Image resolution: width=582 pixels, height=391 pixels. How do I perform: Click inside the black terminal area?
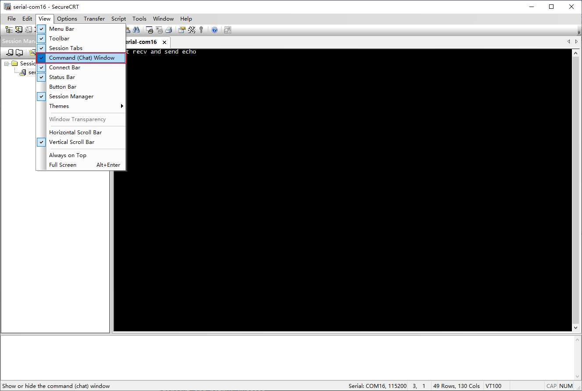click(343, 190)
